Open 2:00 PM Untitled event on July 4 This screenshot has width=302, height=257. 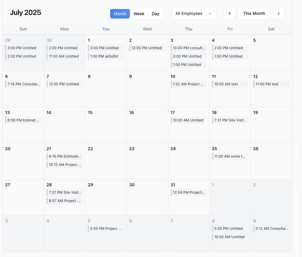(230, 48)
